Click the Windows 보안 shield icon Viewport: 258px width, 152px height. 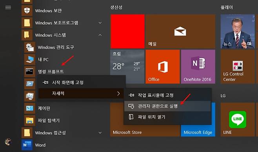27,11
